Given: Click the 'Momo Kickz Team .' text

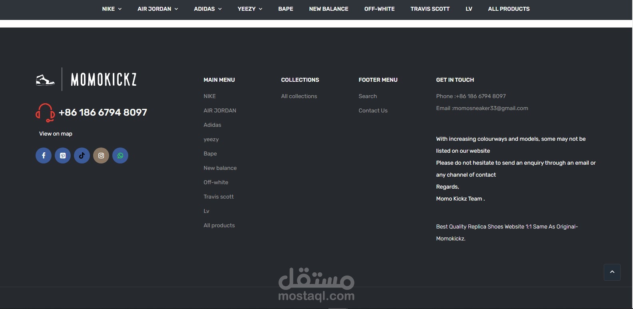Looking at the screenshot, I should click(460, 199).
